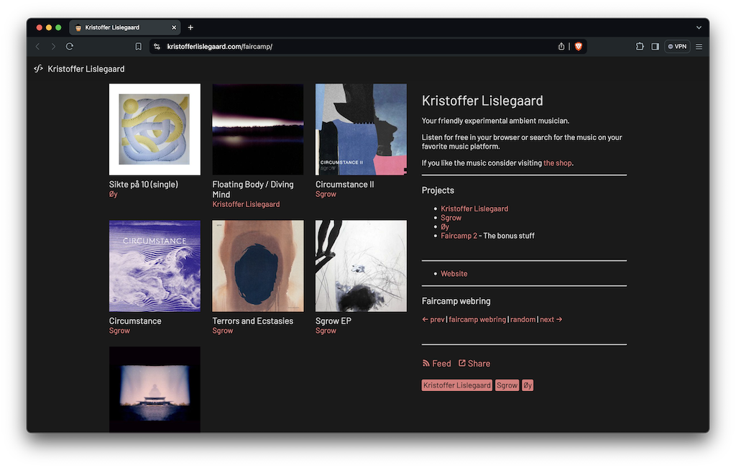Open a new tab with plus icon
Image resolution: width=736 pixels, height=468 pixels.
(x=190, y=27)
